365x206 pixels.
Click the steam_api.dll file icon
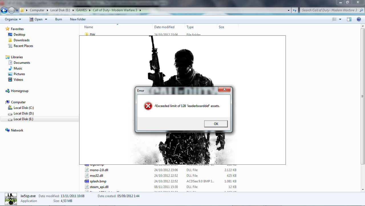(x=87, y=187)
